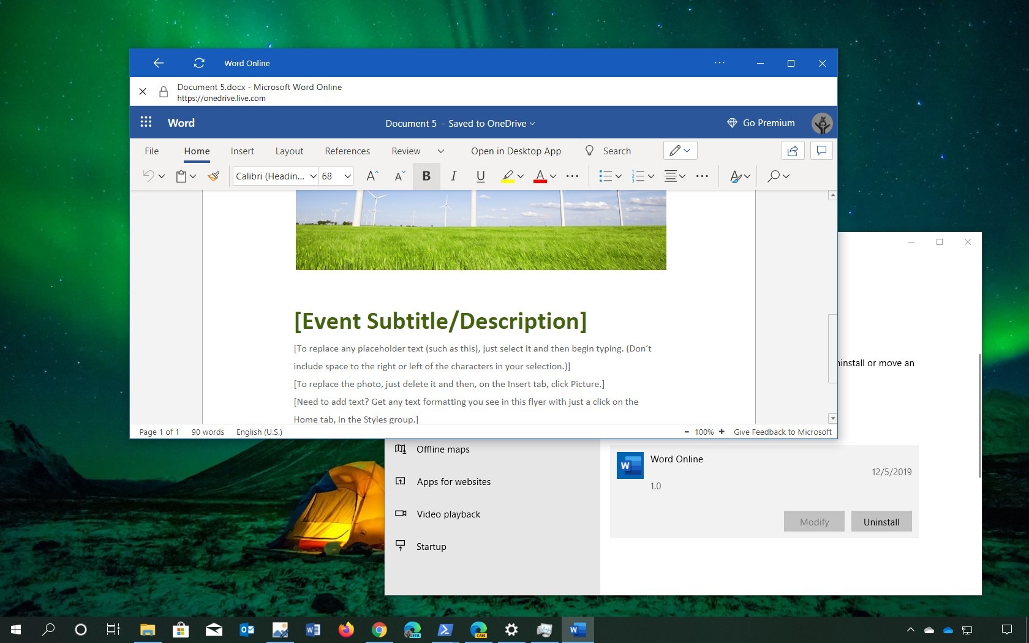
Task: Open Google Chrome from the taskbar
Action: [379, 630]
